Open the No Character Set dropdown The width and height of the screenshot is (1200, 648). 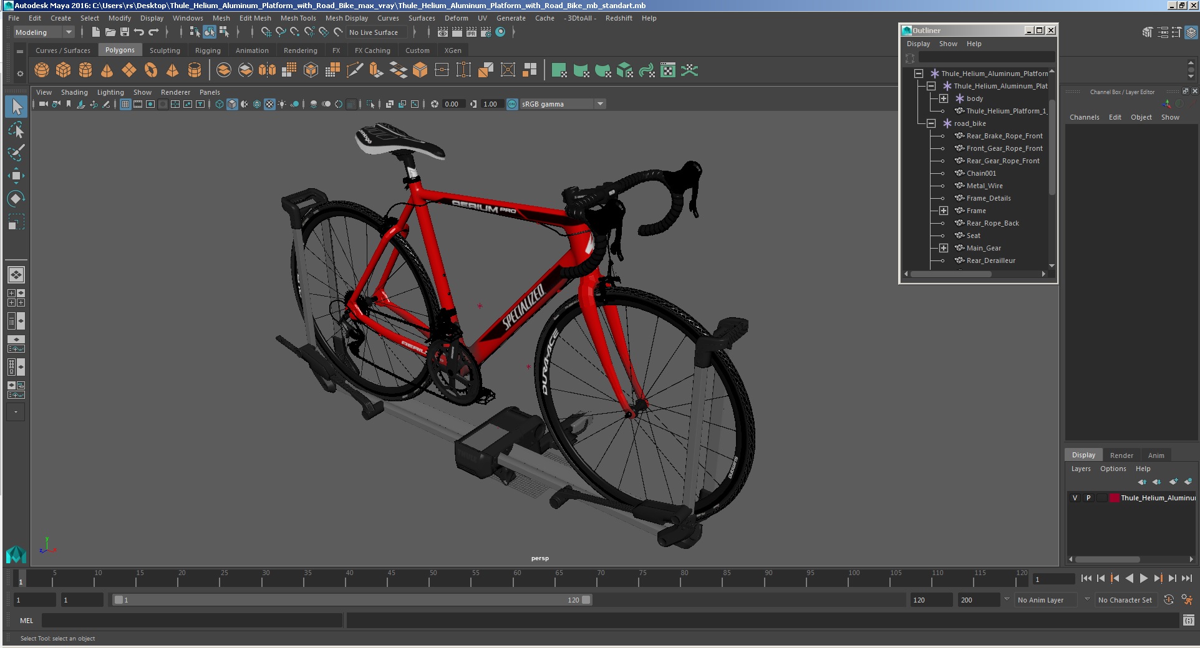pos(1126,600)
